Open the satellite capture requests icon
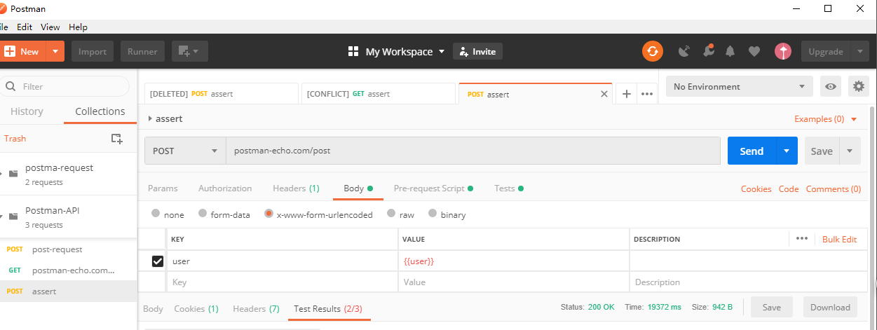 (685, 51)
